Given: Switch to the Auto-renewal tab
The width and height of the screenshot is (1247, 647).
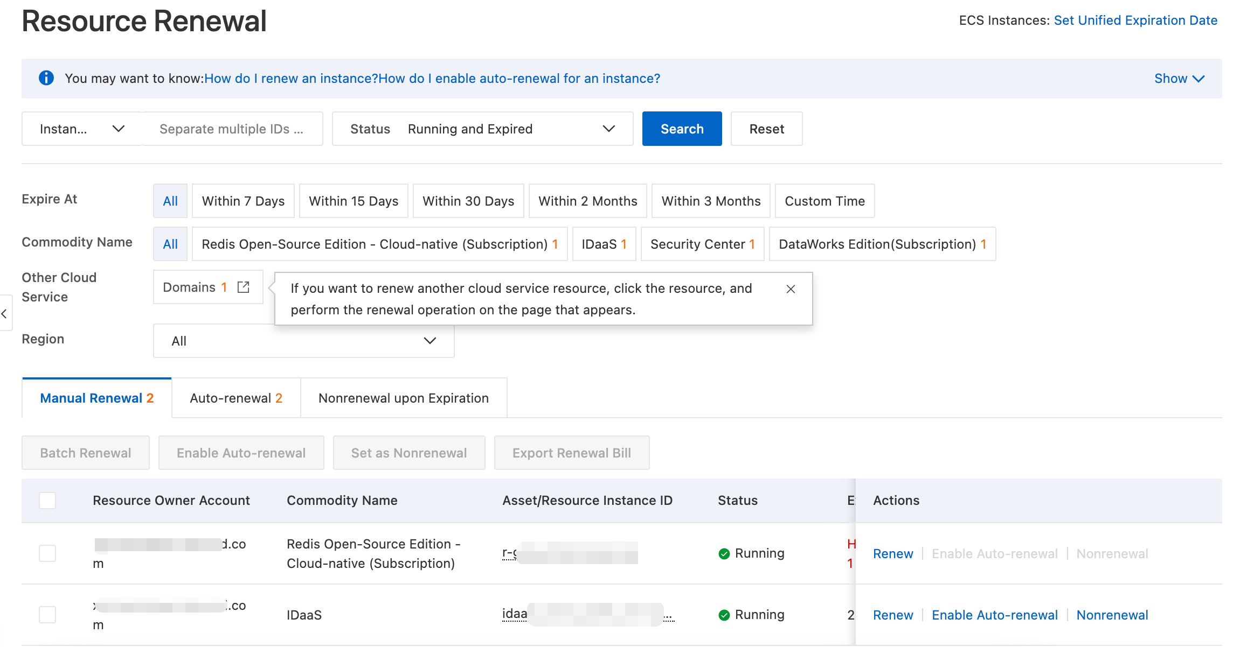Looking at the screenshot, I should [236, 398].
